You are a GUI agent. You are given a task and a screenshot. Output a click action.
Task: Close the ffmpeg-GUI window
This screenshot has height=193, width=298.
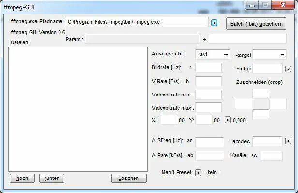283,5
